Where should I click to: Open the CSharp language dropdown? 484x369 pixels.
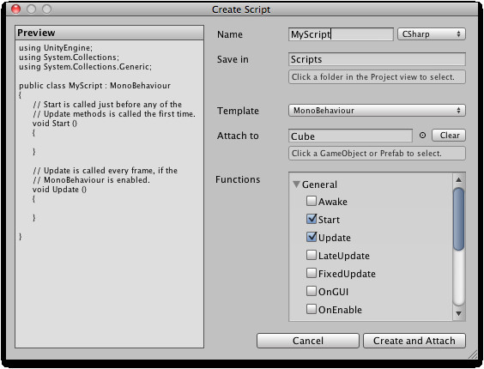pyautogui.click(x=431, y=34)
